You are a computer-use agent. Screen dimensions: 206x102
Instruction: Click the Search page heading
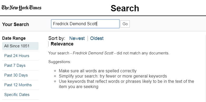click(x=125, y=8)
